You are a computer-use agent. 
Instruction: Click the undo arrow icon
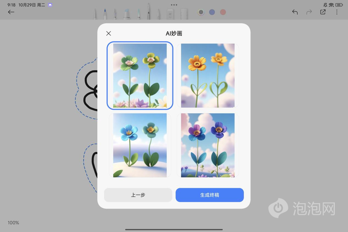[295, 12]
